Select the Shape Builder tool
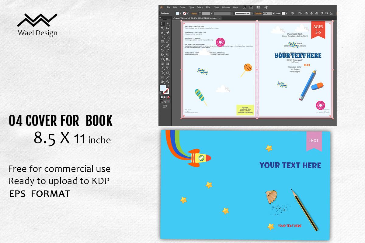 point(162,59)
